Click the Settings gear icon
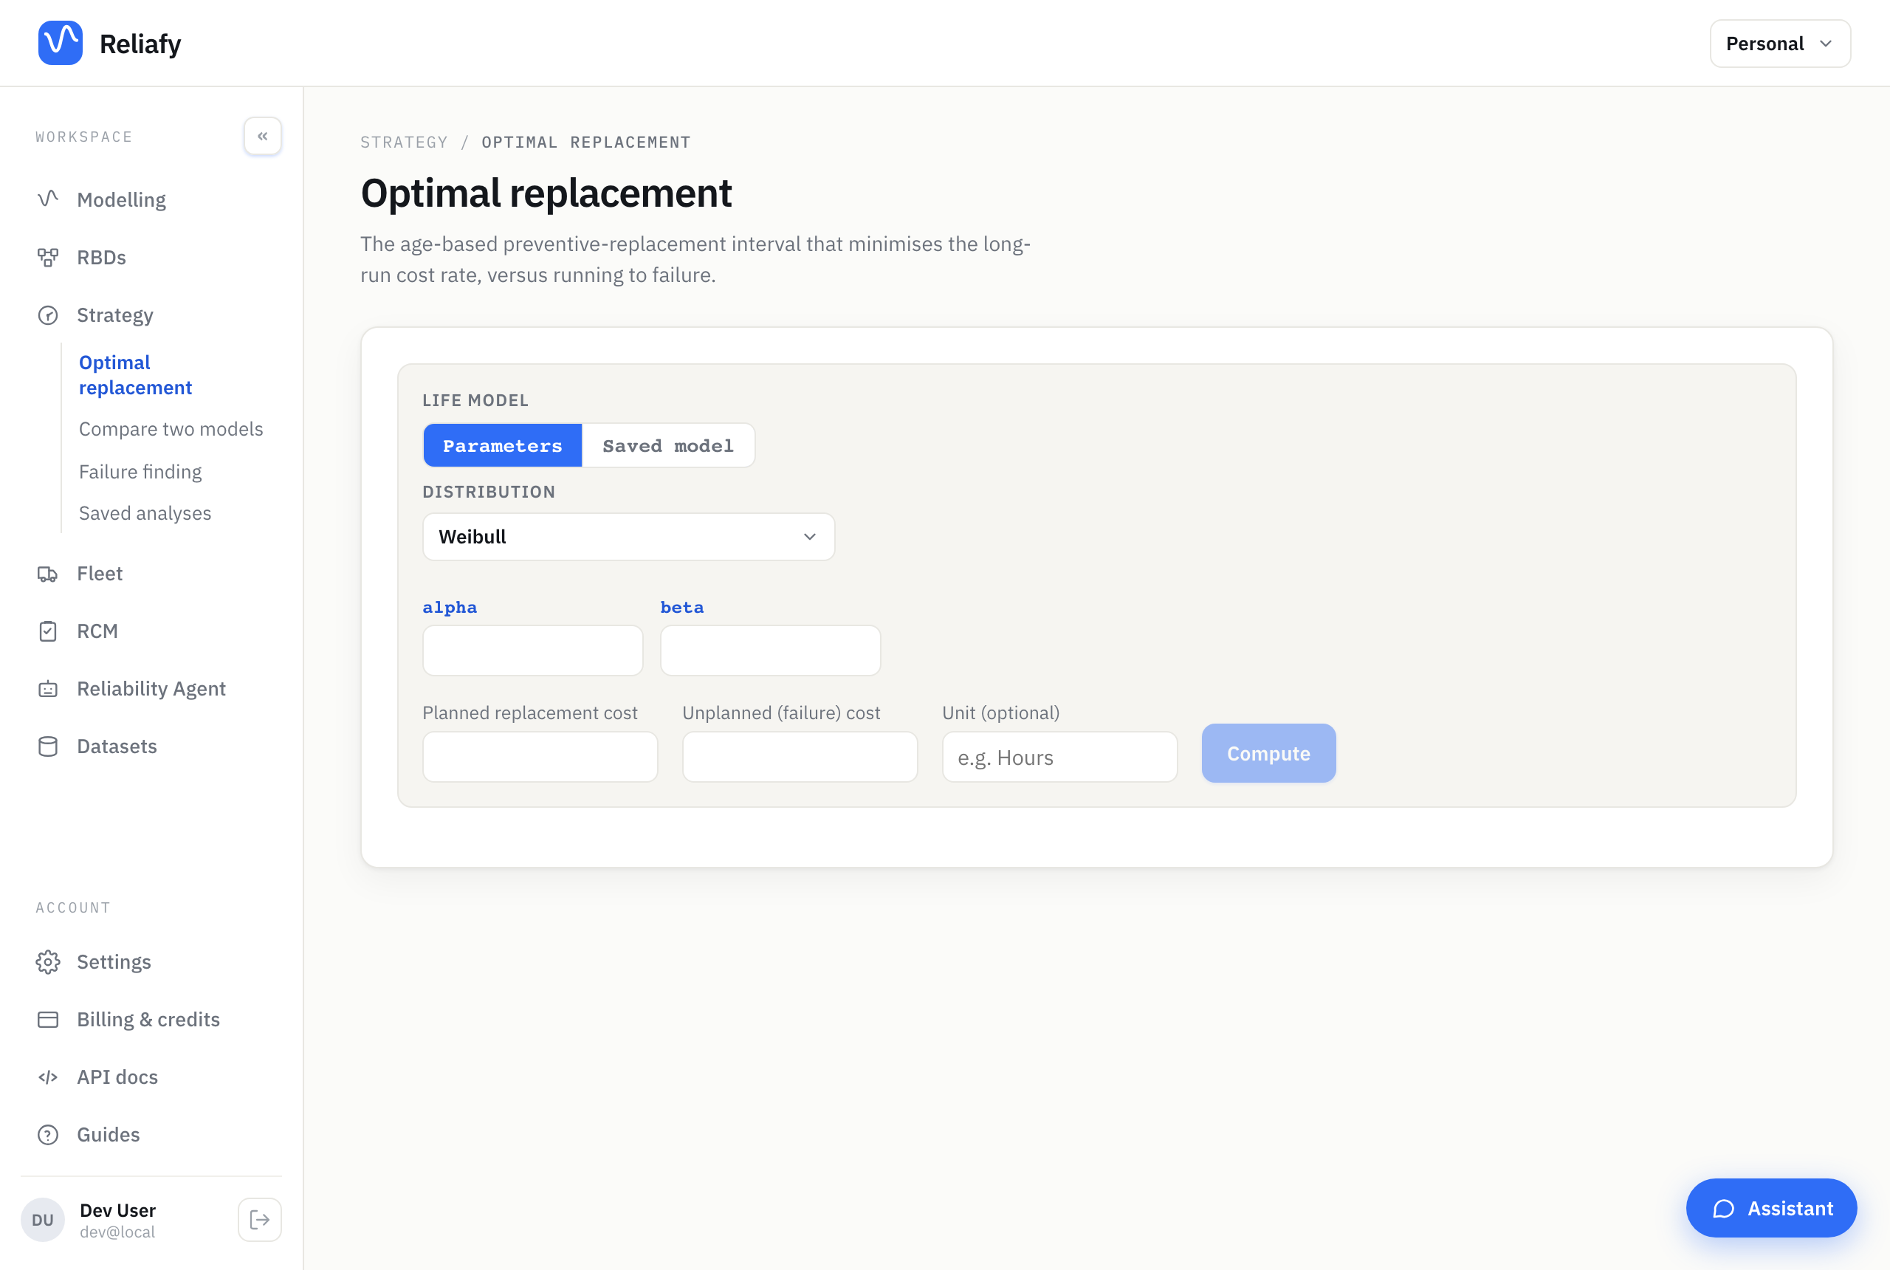The image size is (1890, 1270). point(48,961)
